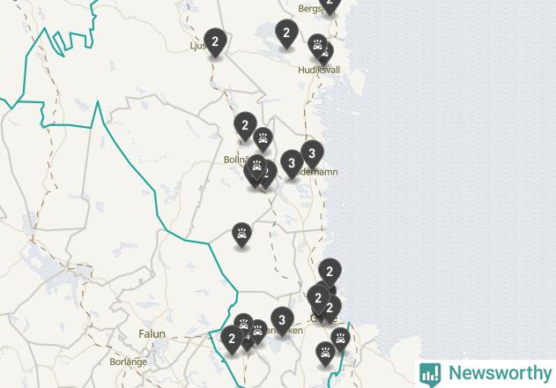Select the car marker on Bollnäs town
The image size is (556, 388).
pyautogui.click(x=256, y=166)
